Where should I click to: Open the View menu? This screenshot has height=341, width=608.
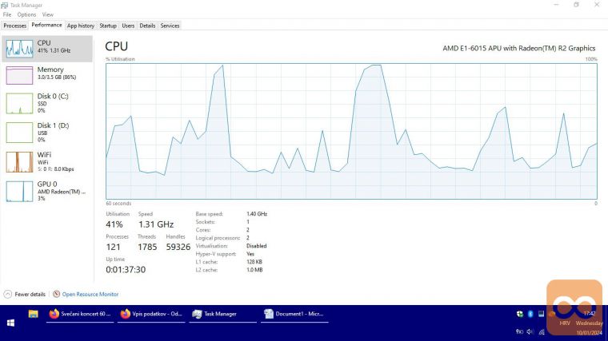coord(48,14)
